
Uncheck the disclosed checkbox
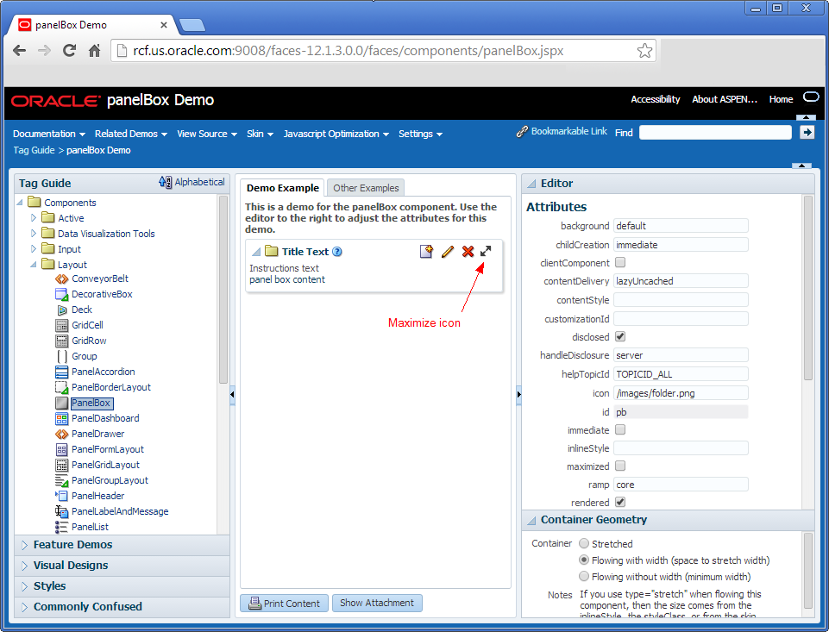point(621,336)
